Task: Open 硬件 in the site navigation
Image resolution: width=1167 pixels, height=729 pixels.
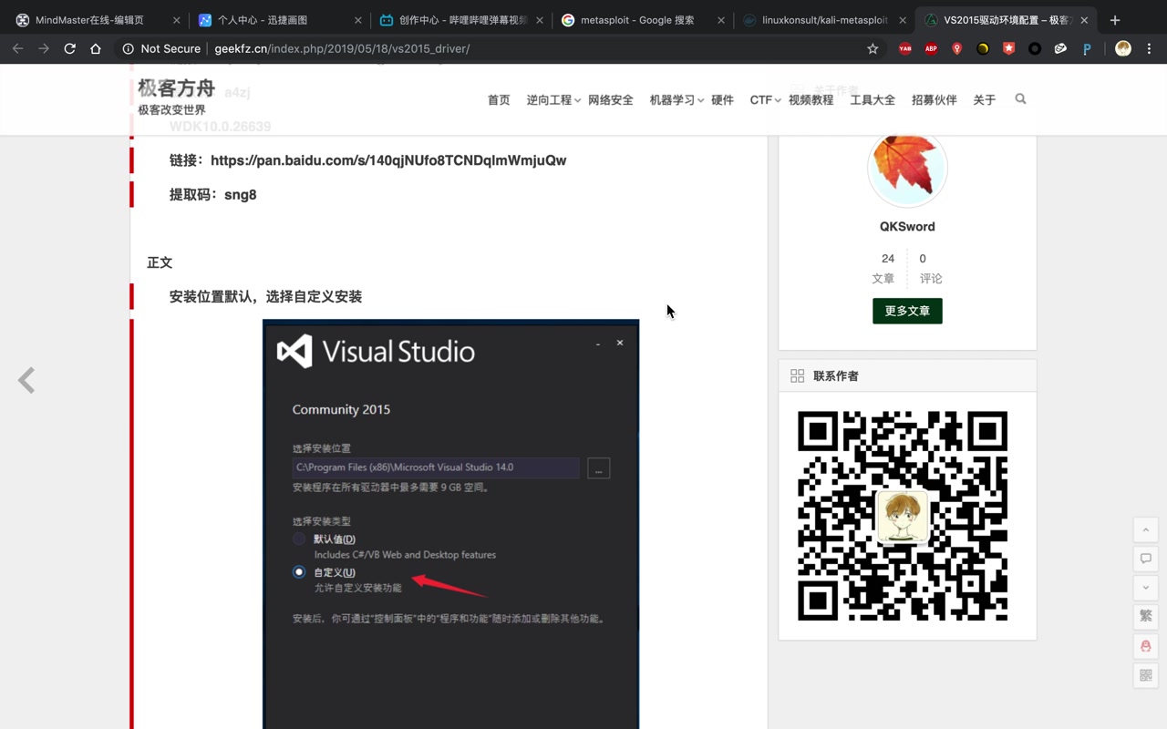Action: [x=722, y=100]
